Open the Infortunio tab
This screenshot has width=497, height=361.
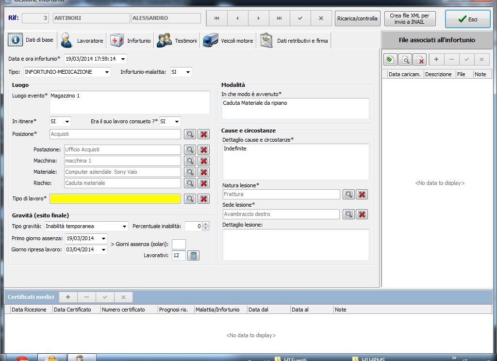point(131,41)
